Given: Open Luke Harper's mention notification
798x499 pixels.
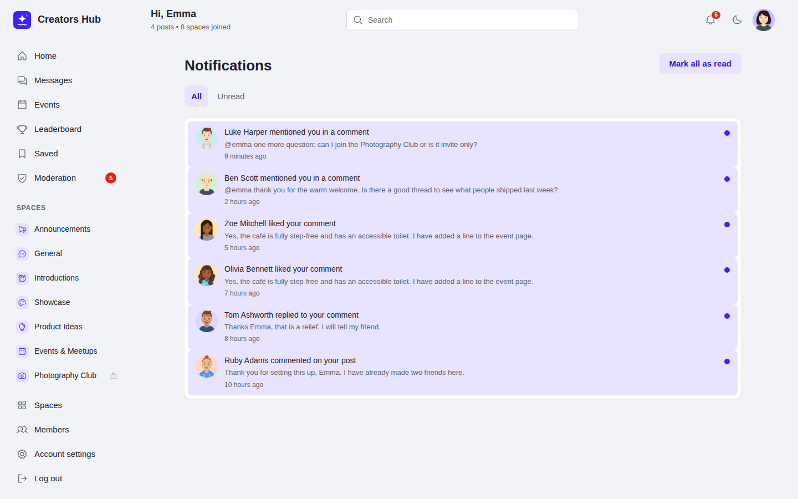Looking at the screenshot, I should click(463, 144).
